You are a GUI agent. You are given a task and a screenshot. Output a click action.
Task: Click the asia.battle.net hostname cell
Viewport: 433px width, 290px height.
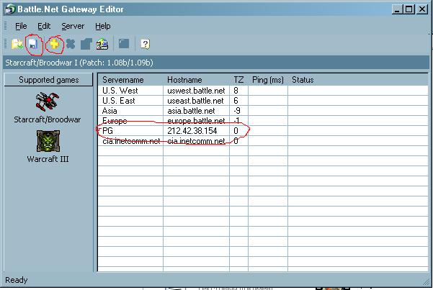pyautogui.click(x=197, y=111)
